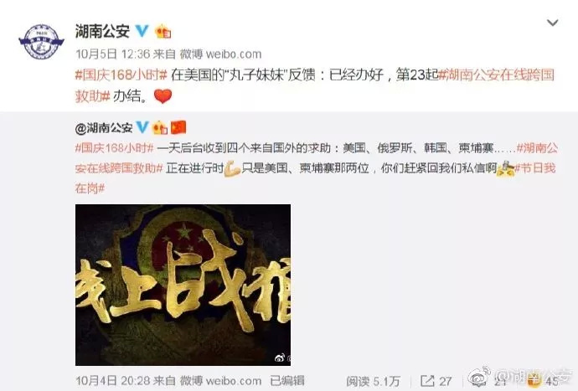Click the flexed muscle emoji after 正在进行时

(233, 168)
